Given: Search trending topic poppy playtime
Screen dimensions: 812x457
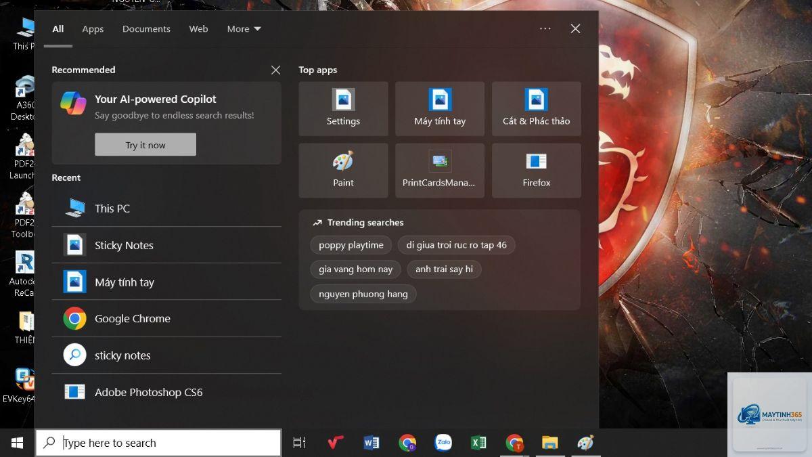Looking at the screenshot, I should (351, 245).
